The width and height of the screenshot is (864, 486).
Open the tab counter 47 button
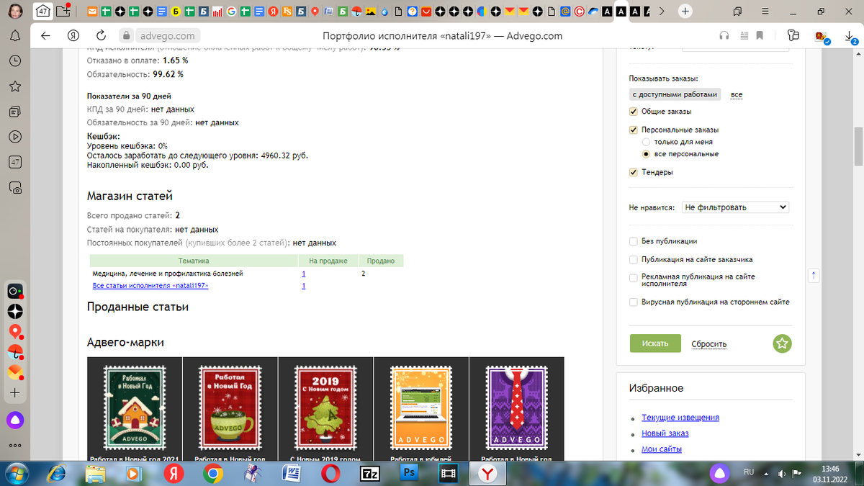click(42, 12)
